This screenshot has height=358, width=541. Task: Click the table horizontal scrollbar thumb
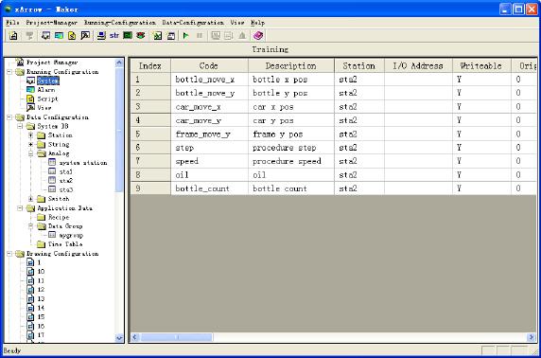[x=177, y=337]
